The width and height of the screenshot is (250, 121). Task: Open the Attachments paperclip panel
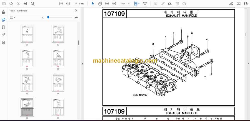pos(4,35)
